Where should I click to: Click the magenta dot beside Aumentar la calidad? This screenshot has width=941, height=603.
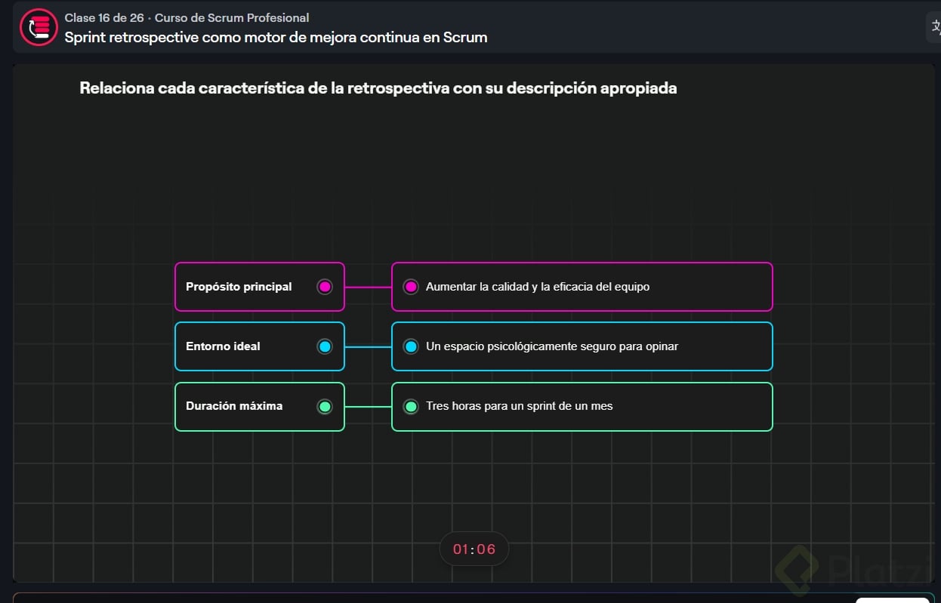coord(411,287)
